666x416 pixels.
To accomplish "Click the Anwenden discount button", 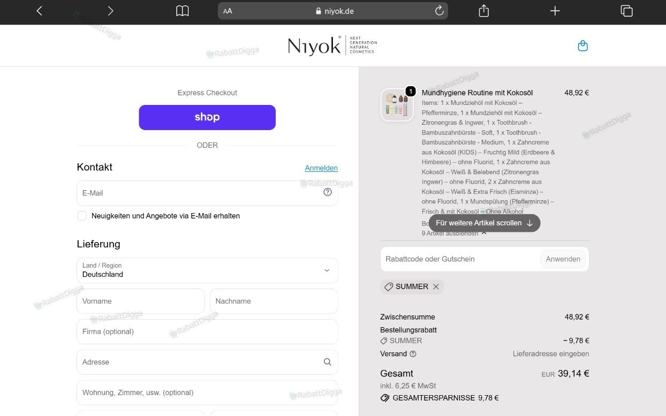I will pyautogui.click(x=563, y=259).
